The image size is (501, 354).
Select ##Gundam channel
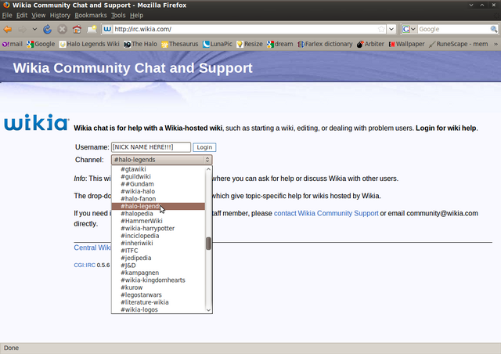(158, 184)
